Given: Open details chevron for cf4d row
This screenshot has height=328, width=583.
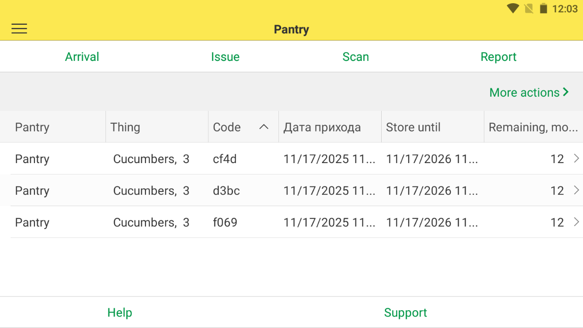Looking at the screenshot, I should pos(577,159).
